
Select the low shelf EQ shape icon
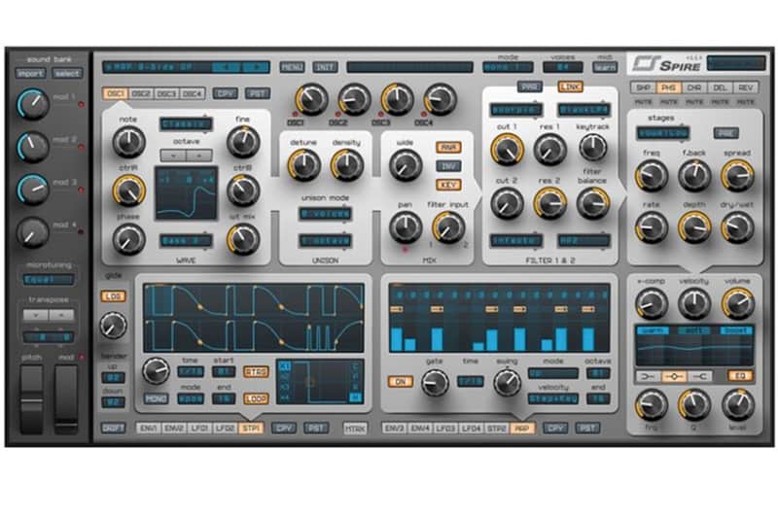648,377
